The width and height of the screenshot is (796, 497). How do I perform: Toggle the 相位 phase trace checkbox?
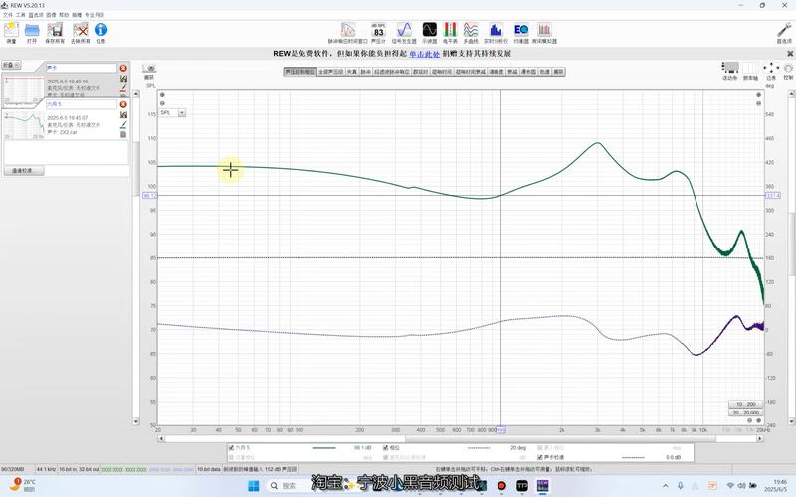(x=386, y=448)
